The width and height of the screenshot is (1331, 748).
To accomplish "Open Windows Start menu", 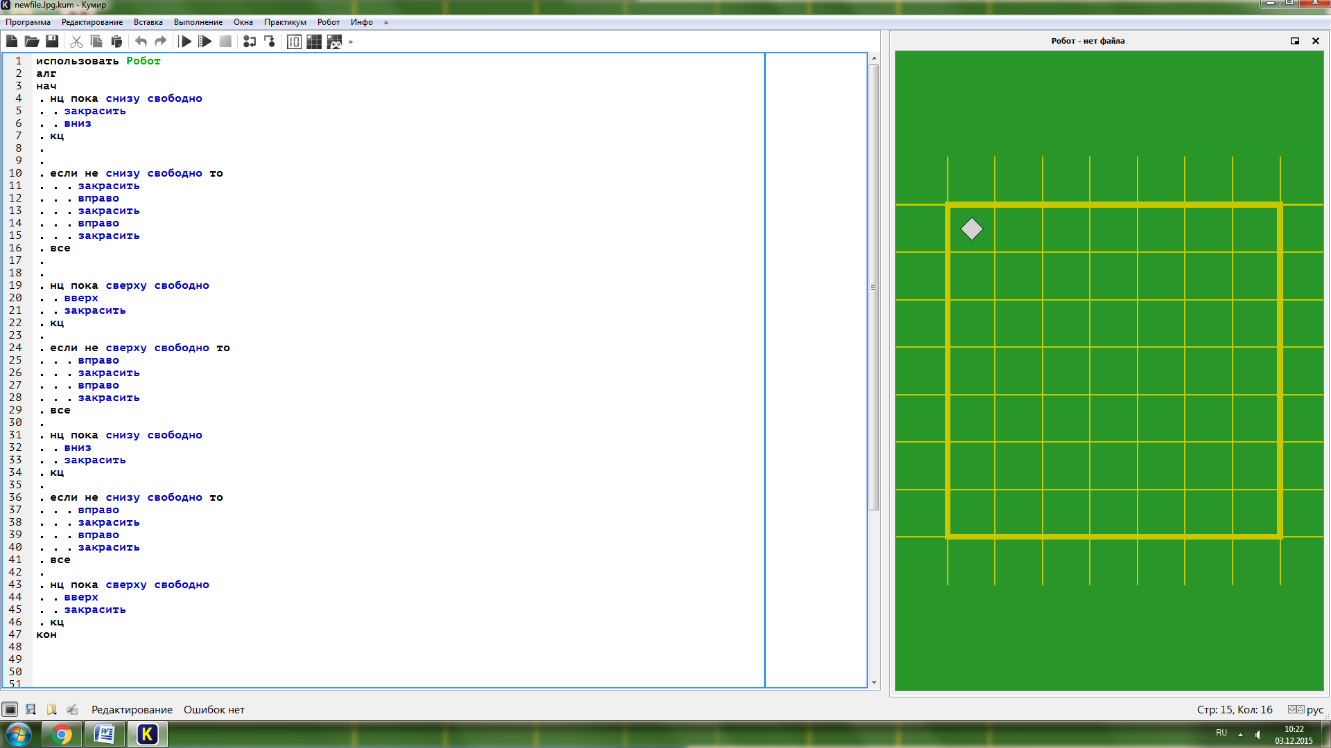I will click(x=18, y=734).
